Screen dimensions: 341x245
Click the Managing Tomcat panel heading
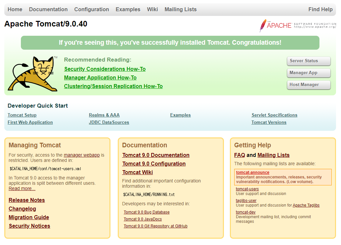[x=35, y=145]
